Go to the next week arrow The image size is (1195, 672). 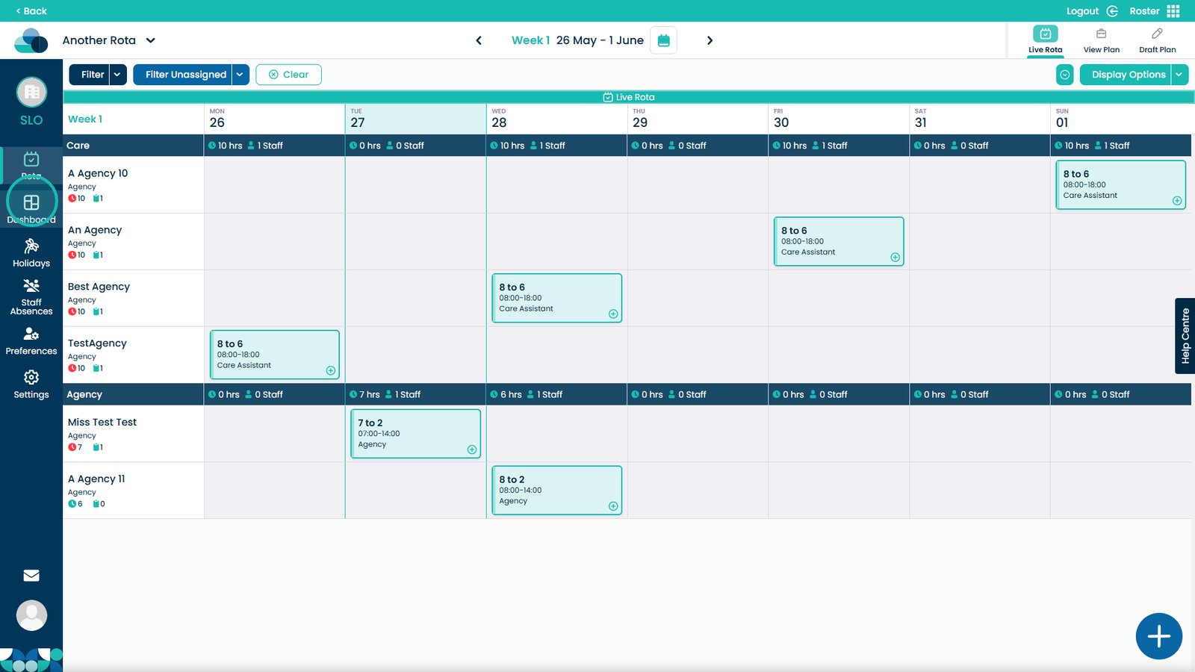click(x=710, y=40)
